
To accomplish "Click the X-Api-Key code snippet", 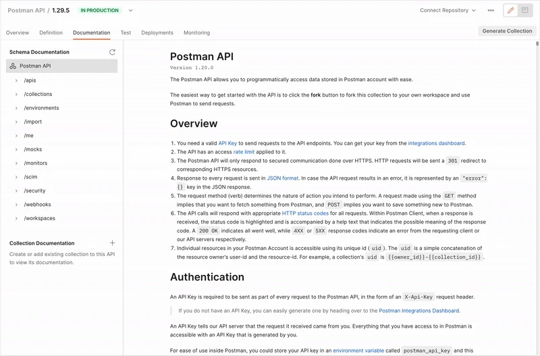I will point(418,297).
